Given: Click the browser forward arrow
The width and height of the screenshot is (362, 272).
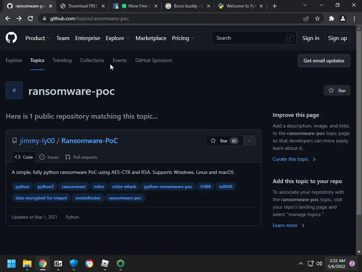Looking at the screenshot, I should [x=19, y=18].
